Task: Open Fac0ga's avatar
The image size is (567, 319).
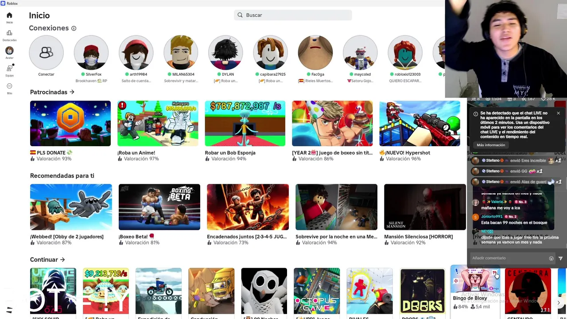Action: click(x=315, y=53)
